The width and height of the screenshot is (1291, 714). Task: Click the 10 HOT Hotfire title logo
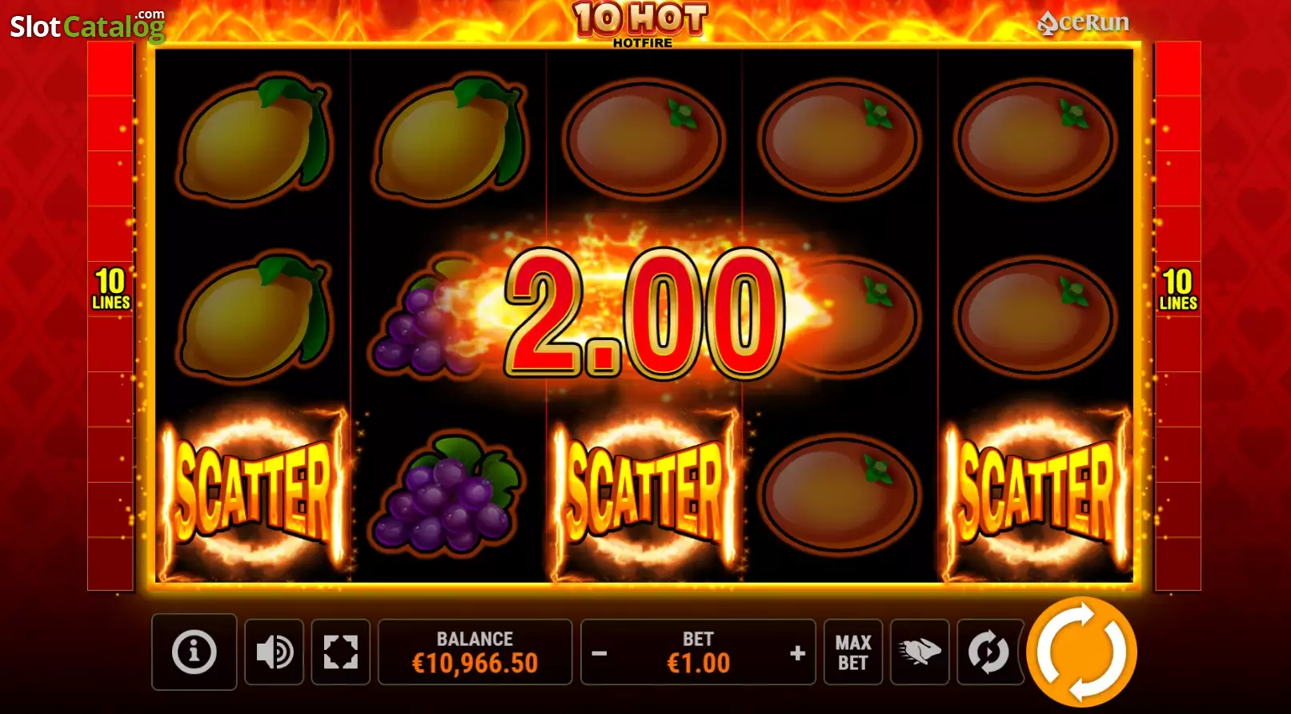point(641,25)
